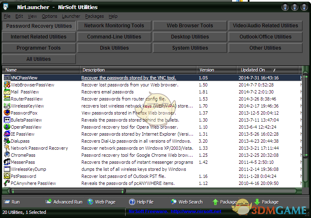Click the Dialupass icon
This screenshot has width=311, height=218.
pyautogui.click(x=7, y=141)
